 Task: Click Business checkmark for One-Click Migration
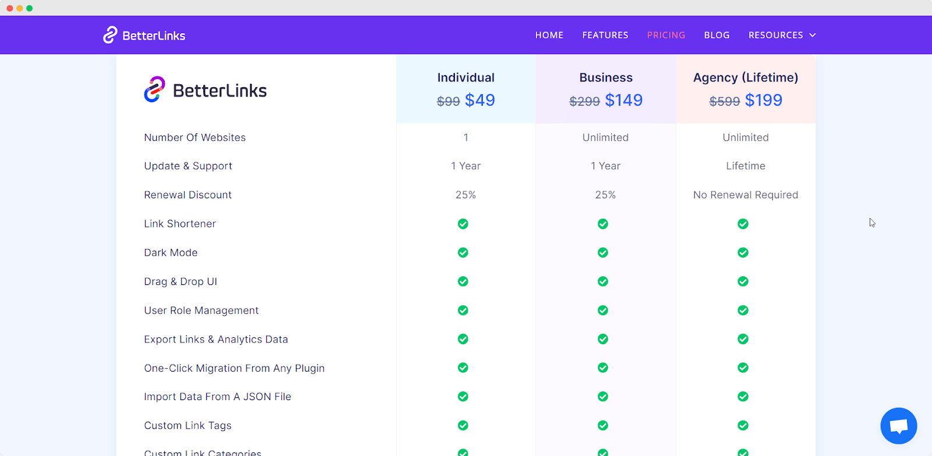click(x=603, y=368)
